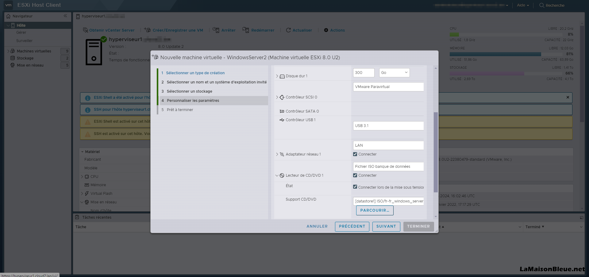Viewport: 589px width, 277px height.
Task: Open the Terminé column filter dropdown
Action: point(581,227)
